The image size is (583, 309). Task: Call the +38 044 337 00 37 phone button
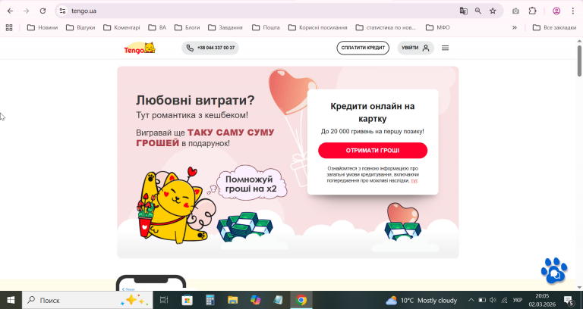click(x=210, y=48)
